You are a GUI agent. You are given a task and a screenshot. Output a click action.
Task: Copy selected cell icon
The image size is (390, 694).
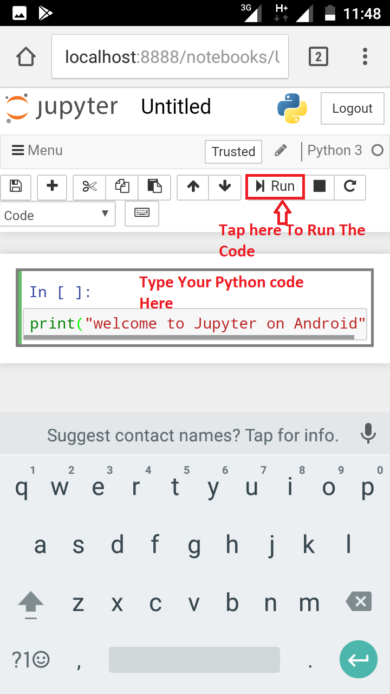tap(122, 187)
